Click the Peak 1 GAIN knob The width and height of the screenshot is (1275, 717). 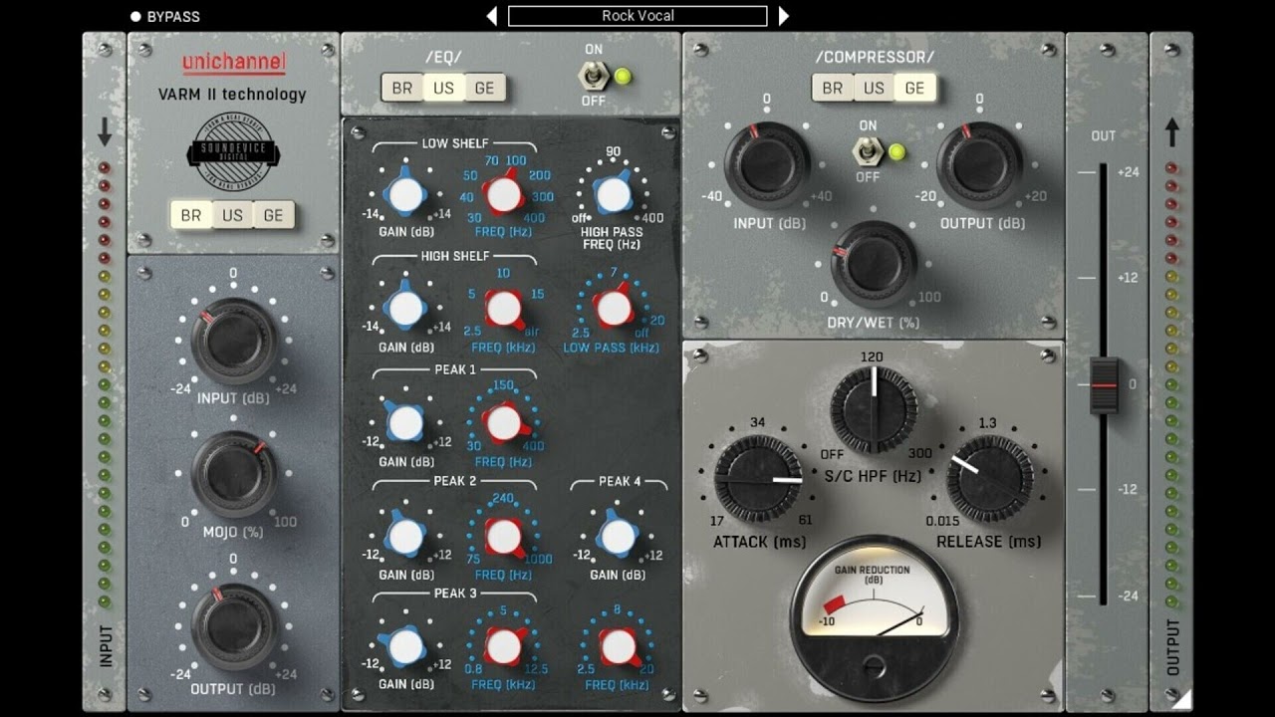tap(405, 423)
